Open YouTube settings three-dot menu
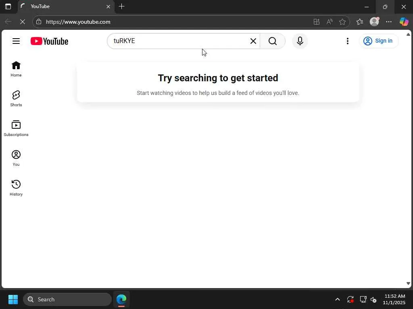 tap(348, 41)
